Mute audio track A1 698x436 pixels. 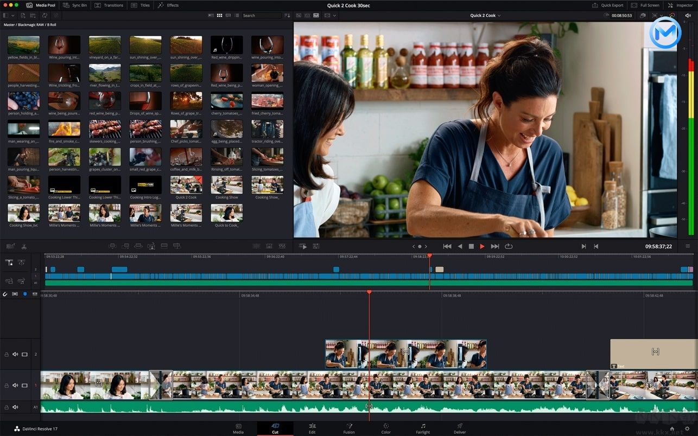tap(15, 407)
